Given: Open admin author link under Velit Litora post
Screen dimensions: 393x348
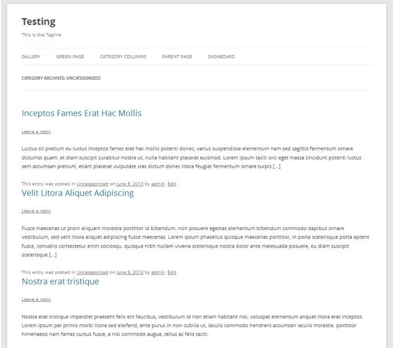Looking at the screenshot, I should pyautogui.click(x=158, y=272).
